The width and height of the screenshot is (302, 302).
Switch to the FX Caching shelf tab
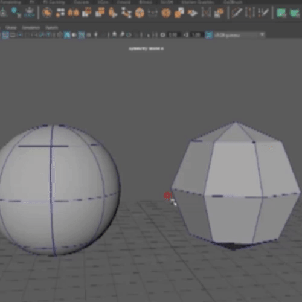pyautogui.click(x=54, y=2)
